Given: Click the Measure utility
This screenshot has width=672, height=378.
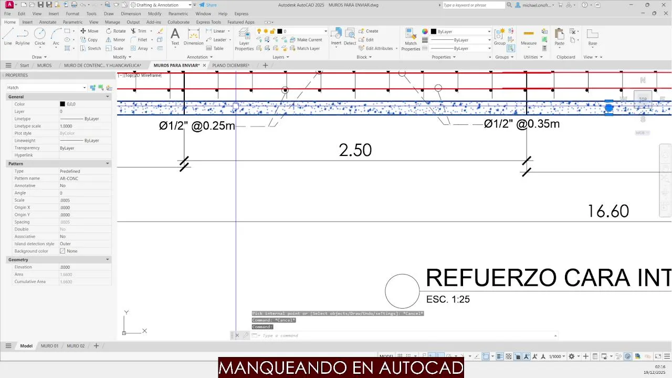Looking at the screenshot, I should tap(529, 36).
